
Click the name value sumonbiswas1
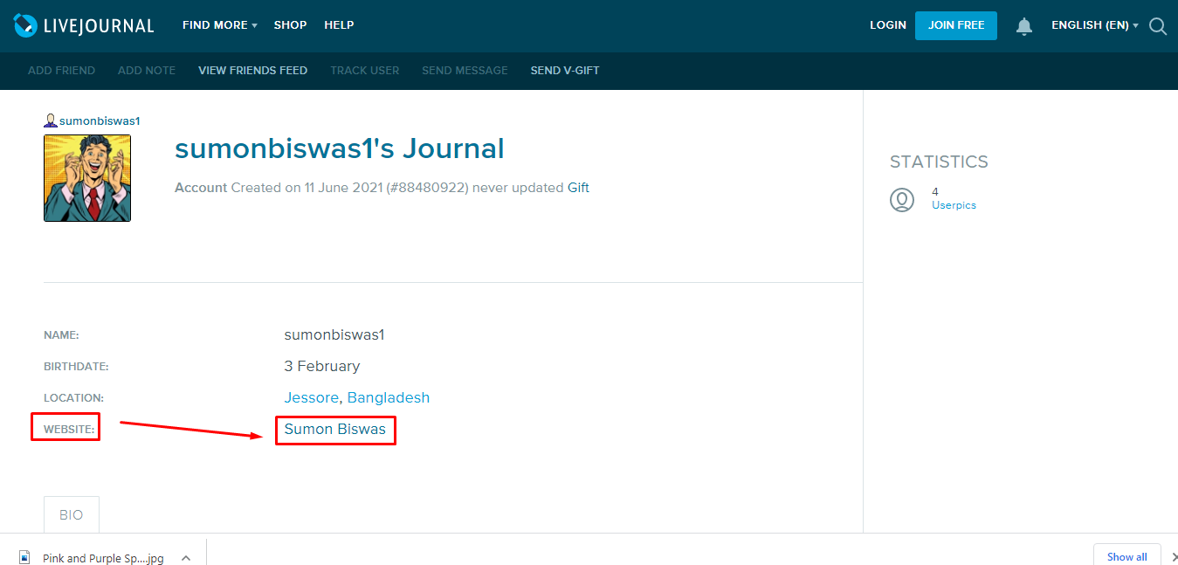(x=334, y=334)
